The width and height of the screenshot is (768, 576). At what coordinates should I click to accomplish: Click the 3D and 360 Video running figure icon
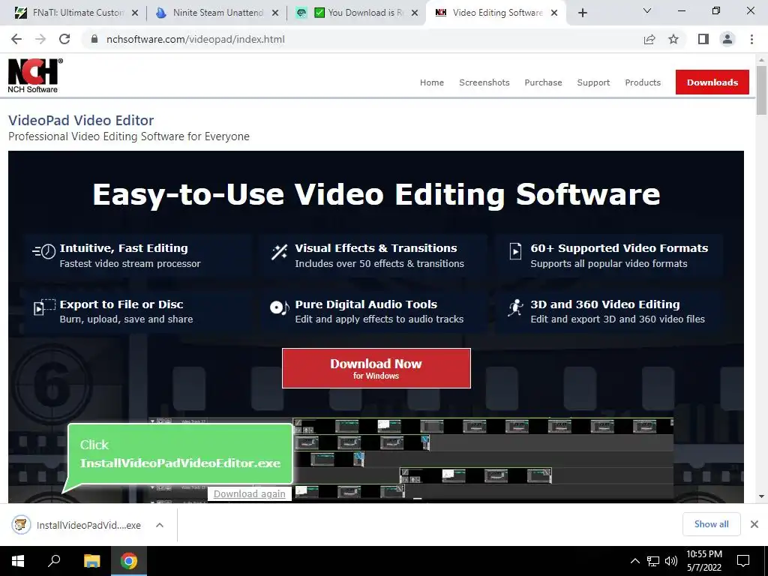point(514,307)
